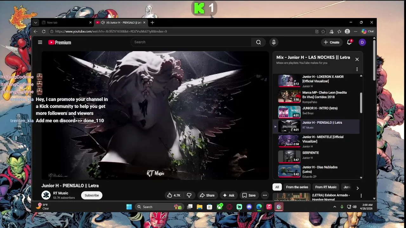Open Opera browser from the taskbar
Image resolution: width=406 pixels, height=228 pixels.
[229, 207]
